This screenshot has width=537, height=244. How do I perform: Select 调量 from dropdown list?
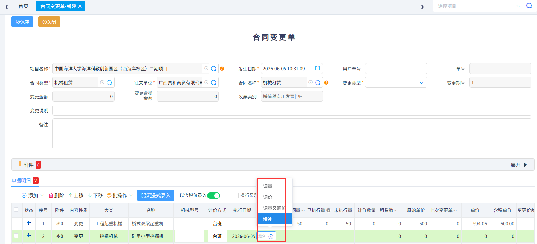pyautogui.click(x=275, y=186)
